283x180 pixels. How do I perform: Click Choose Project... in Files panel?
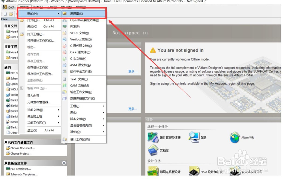coord(21,153)
